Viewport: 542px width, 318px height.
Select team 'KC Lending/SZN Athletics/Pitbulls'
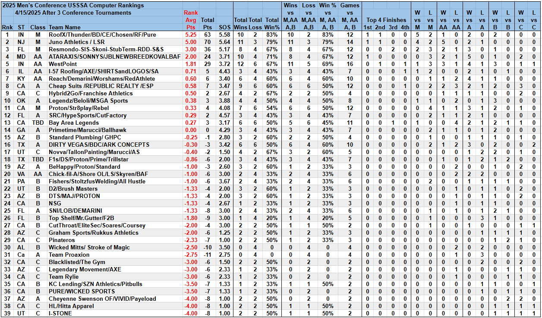click(96, 284)
